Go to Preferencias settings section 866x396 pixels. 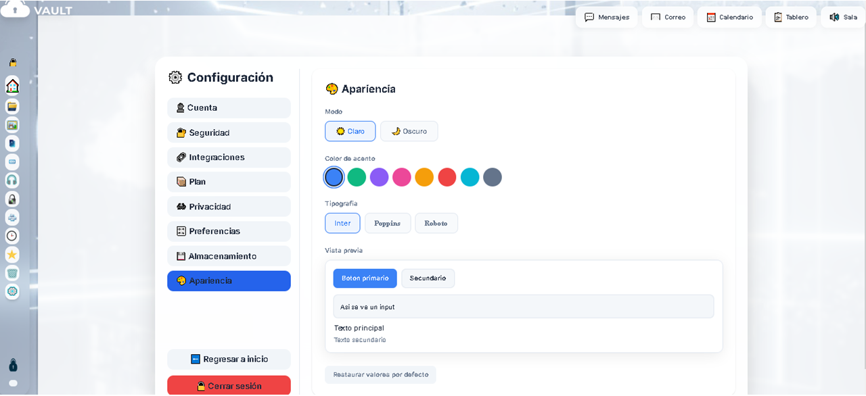[x=229, y=231]
